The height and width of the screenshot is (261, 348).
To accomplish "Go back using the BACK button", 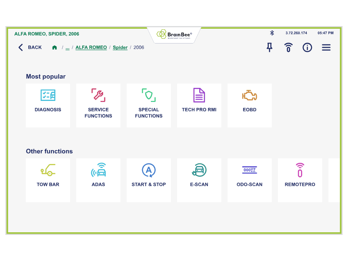I will (x=30, y=47).
